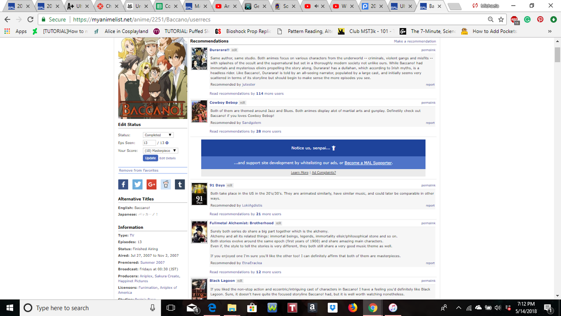This screenshot has height=316, width=561.
Task: Edit the Black Lagoon recommendation
Action: coord(240,281)
